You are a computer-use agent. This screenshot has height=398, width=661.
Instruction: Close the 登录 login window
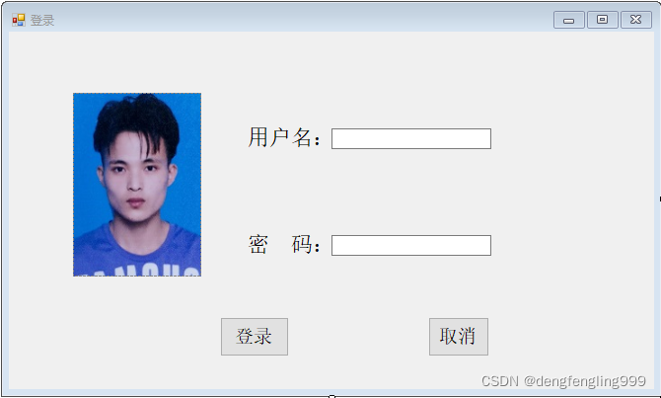(x=636, y=20)
